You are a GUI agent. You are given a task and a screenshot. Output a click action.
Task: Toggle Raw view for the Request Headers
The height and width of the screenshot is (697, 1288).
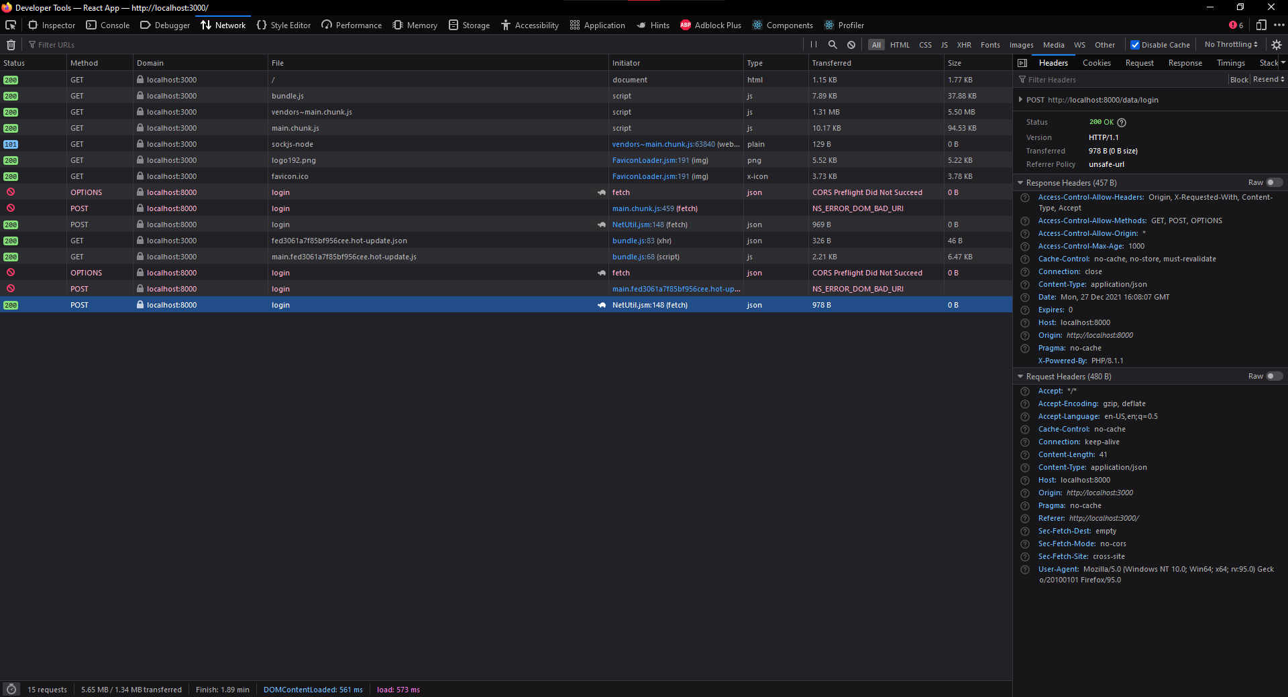tap(1275, 377)
